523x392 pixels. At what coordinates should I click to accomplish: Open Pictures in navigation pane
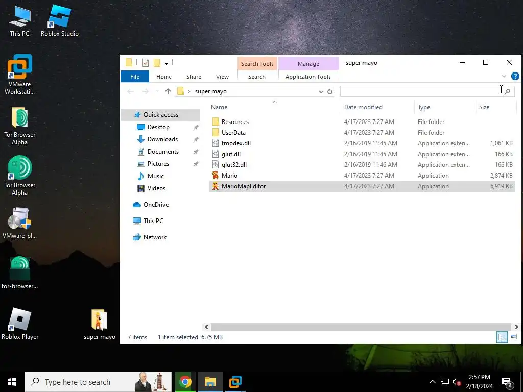pos(158,164)
